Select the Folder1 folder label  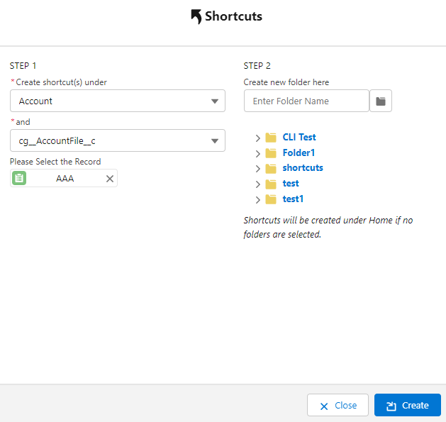[x=299, y=152]
